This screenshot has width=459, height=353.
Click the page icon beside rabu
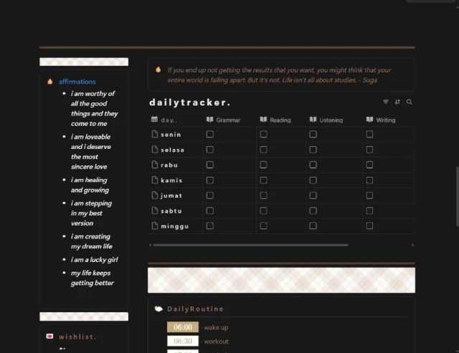pyautogui.click(x=155, y=165)
